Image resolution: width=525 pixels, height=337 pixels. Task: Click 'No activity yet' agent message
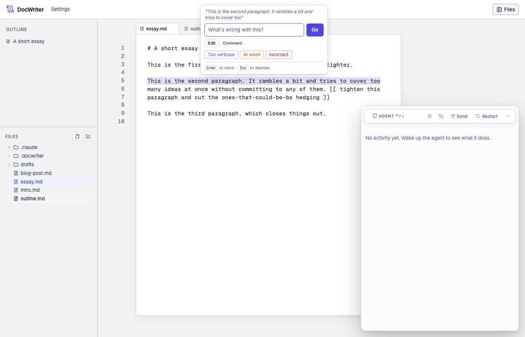(x=428, y=138)
